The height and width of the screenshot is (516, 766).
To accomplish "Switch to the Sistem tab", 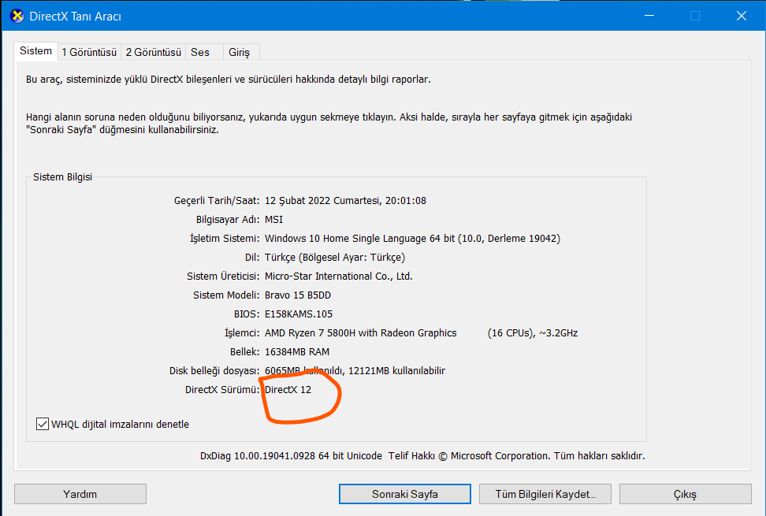I will 35,50.
